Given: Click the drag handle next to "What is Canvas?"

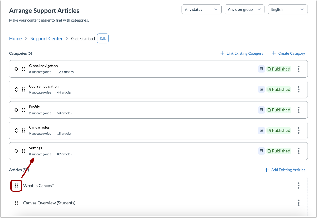Looking at the screenshot, I should [x=16, y=186].
